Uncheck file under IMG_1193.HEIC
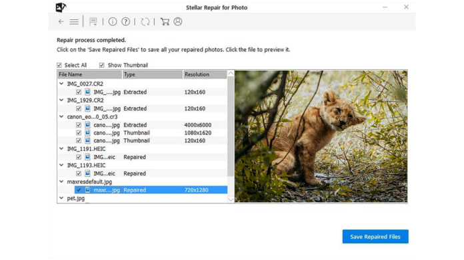 (79, 174)
